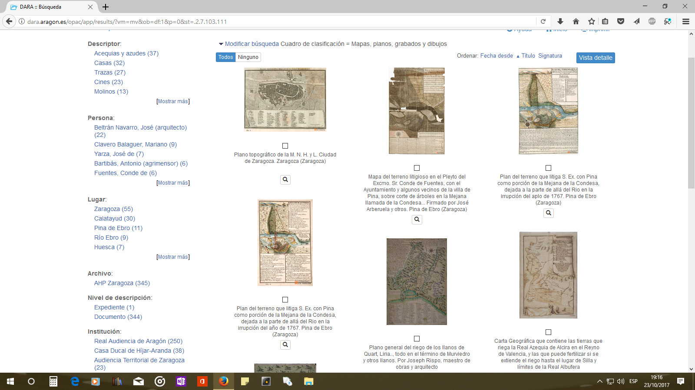
Task: Switch to Firefox on the taskbar
Action: [x=224, y=381]
